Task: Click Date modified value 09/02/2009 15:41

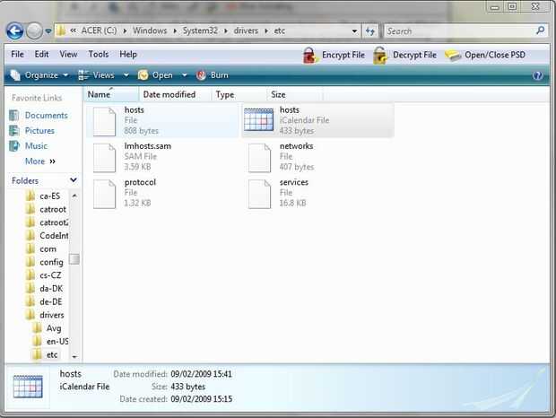Action: (x=201, y=374)
